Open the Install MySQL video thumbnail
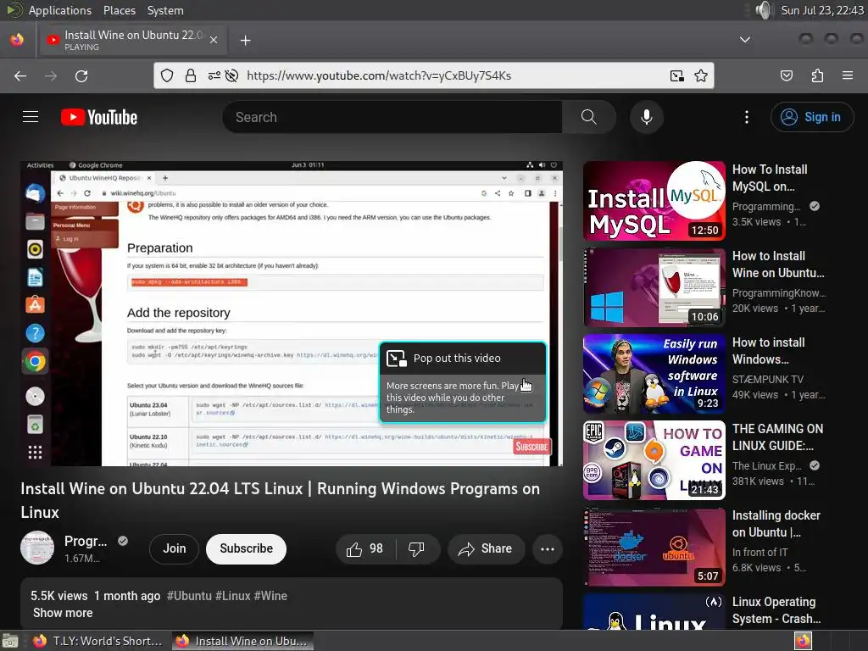This screenshot has width=868, height=651. pyautogui.click(x=654, y=201)
